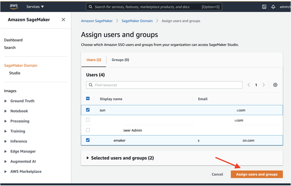Click the 'ower Admin' display name cell
The width and height of the screenshot is (291, 186).
132,131
